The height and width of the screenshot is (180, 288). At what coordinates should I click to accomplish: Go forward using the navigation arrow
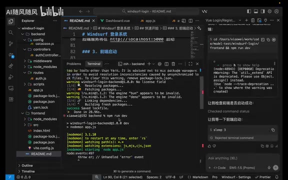pyautogui.click(x=88, y=11)
